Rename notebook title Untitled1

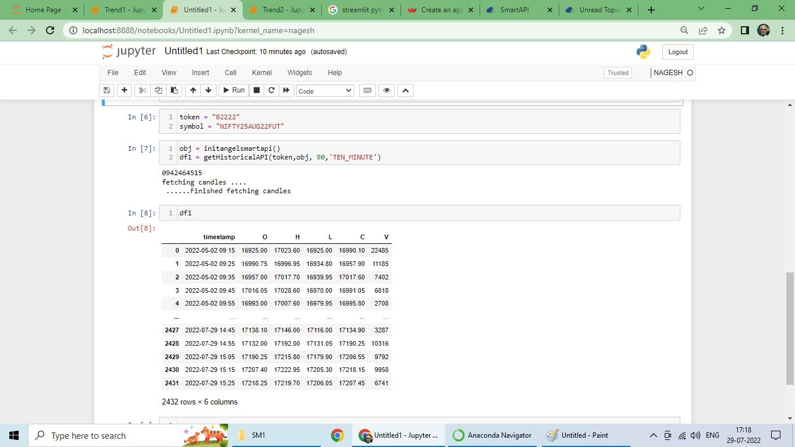pos(184,51)
